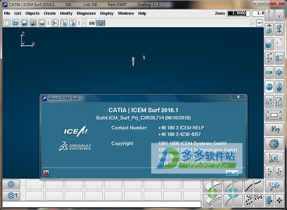
Task: Click the small object labeled 1 in viewport
Action: pyautogui.click(x=133, y=62)
